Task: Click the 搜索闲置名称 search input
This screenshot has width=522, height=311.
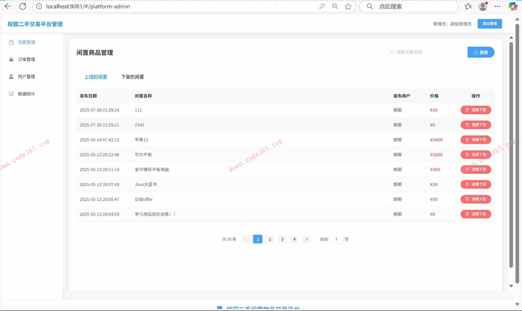Action: 427,52
